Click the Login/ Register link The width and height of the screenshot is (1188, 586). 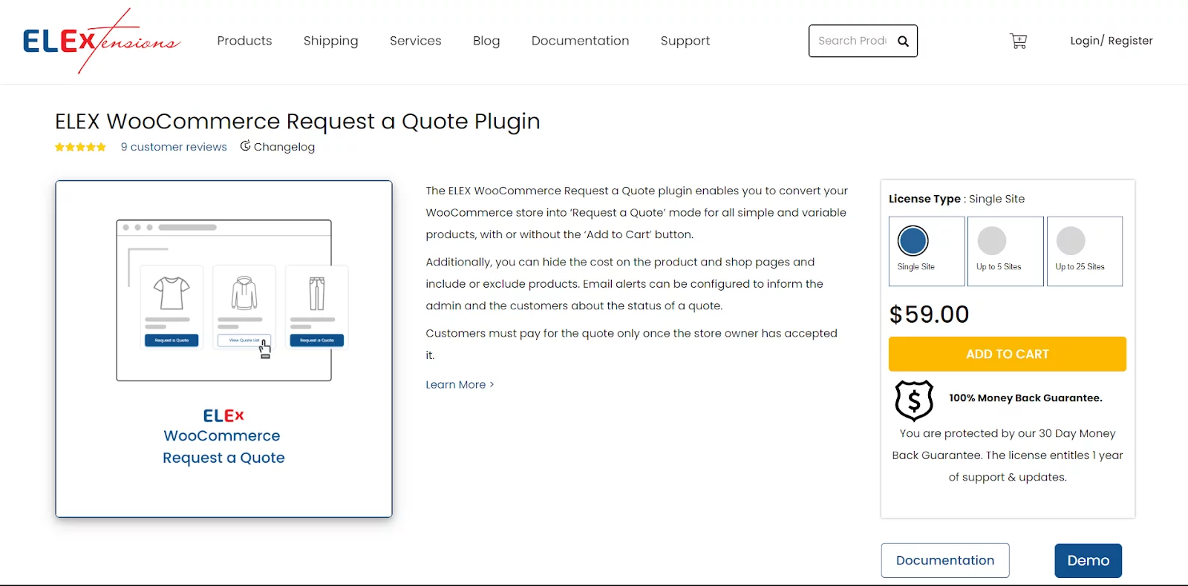coord(1112,41)
